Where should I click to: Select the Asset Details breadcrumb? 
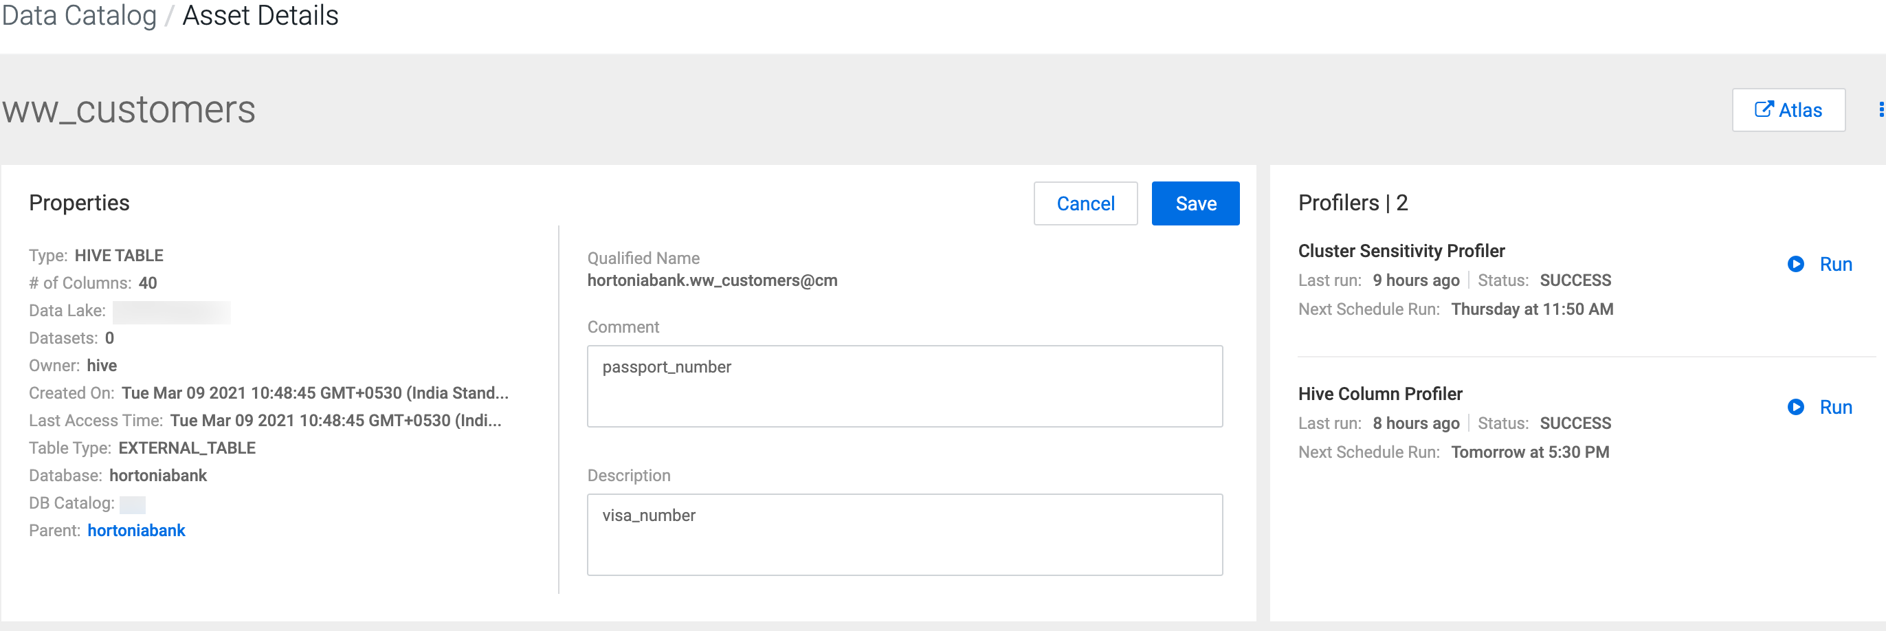[260, 15]
